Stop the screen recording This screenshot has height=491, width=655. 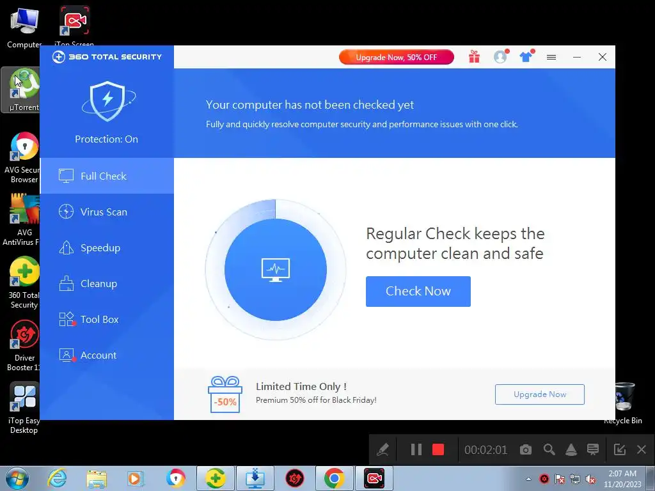pyautogui.click(x=438, y=449)
